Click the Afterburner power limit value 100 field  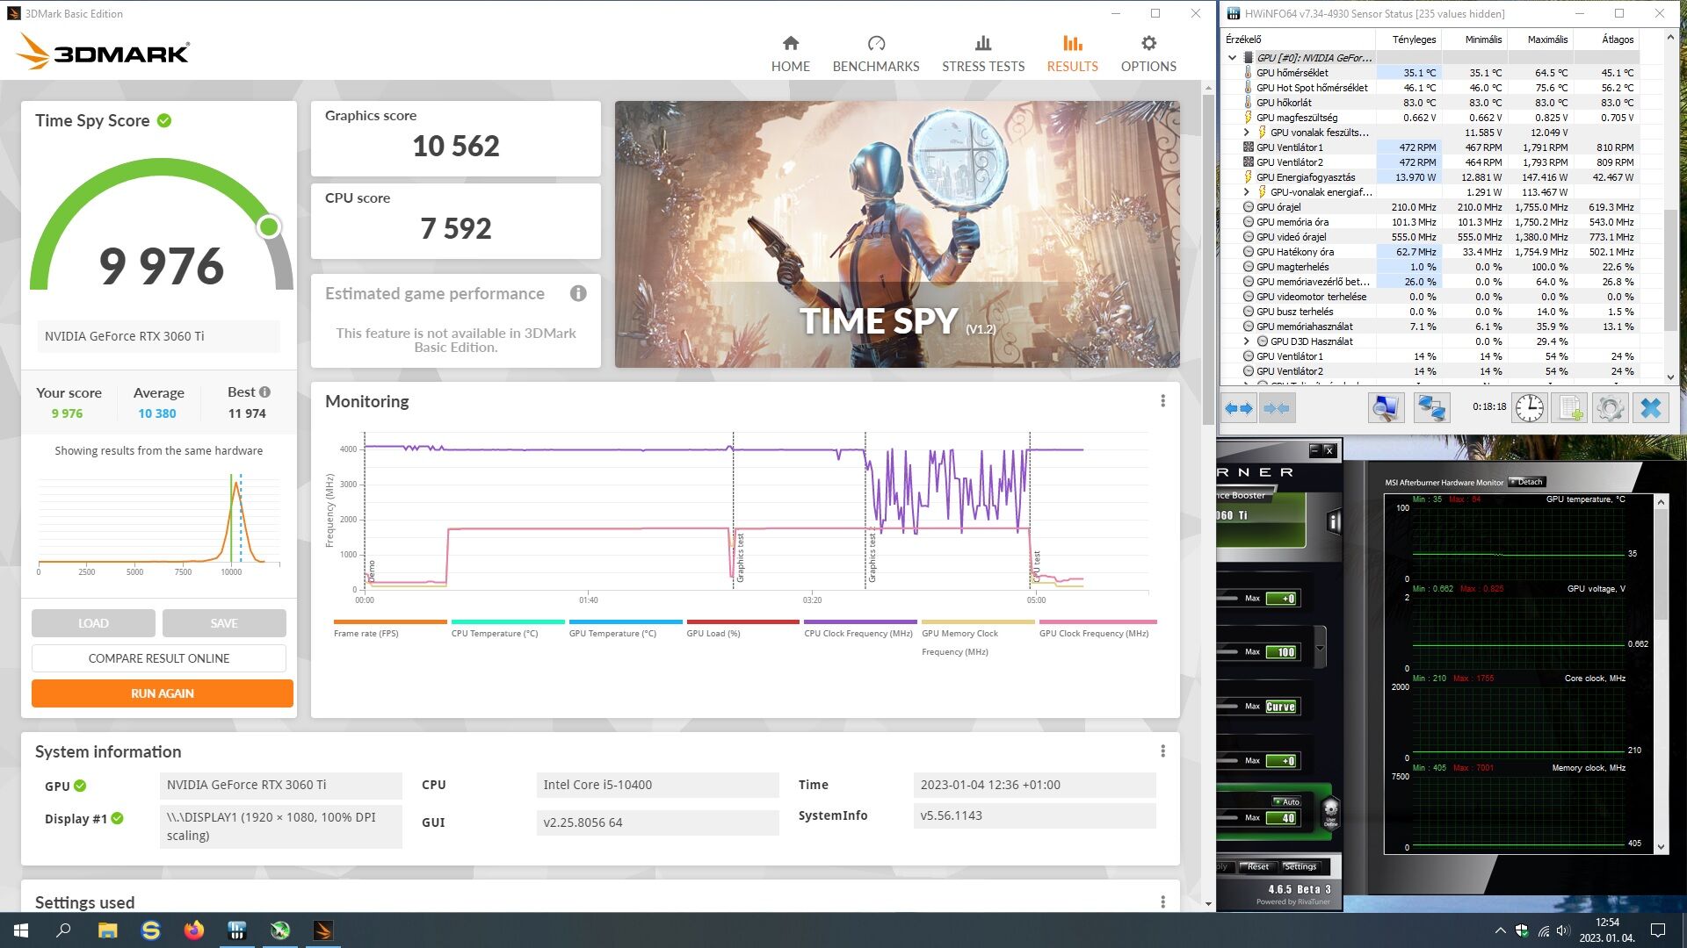click(x=1281, y=652)
